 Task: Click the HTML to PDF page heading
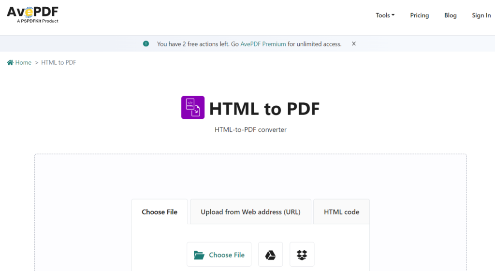coord(264,109)
